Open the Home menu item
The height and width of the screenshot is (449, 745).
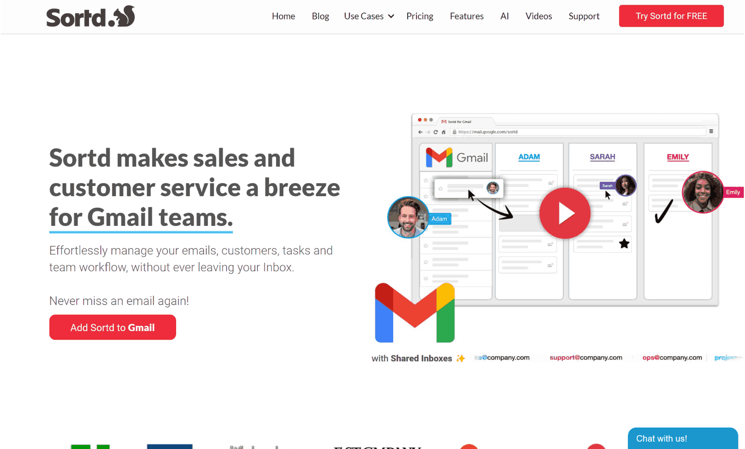click(283, 16)
